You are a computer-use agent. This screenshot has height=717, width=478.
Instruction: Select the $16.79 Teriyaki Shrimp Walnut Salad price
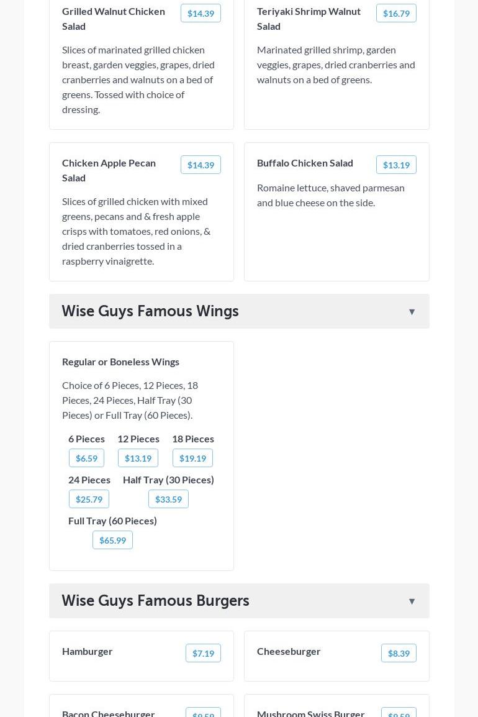point(396,13)
